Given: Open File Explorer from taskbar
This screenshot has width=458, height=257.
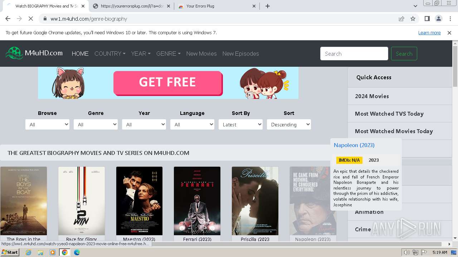Looking at the screenshot, I should (40, 252).
